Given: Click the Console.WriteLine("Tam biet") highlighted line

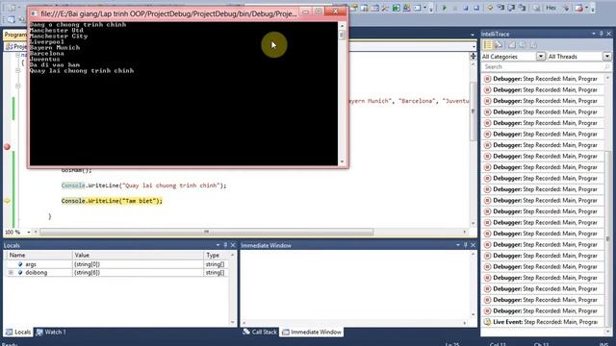Looking at the screenshot, I should click(x=112, y=201).
